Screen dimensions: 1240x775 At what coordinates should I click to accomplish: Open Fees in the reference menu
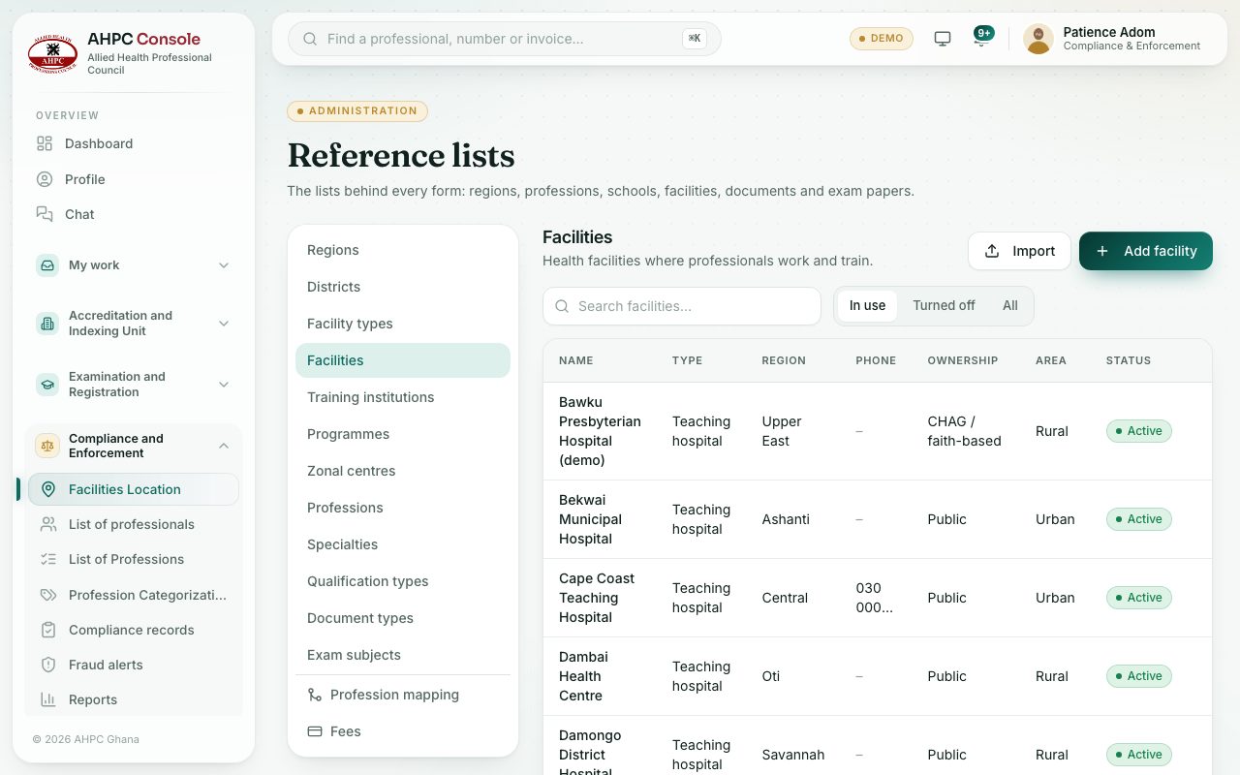click(x=403, y=731)
